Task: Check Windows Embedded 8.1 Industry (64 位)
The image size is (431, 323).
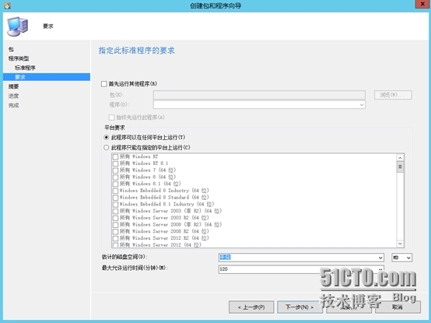Action: 116,205
